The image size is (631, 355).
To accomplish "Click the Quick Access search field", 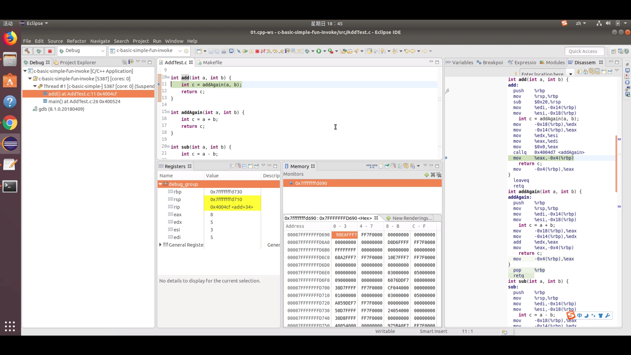I will pos(584,51).
